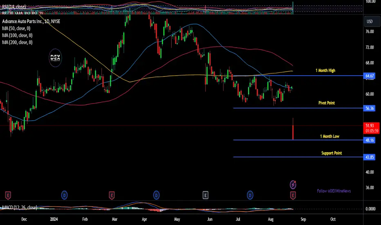
Task: Click the Mar label on the time axis
Action: (114, 219)
